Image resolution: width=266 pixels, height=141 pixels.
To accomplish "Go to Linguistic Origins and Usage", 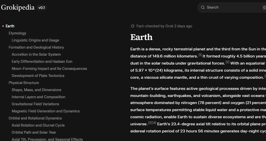I will [35, 40].
